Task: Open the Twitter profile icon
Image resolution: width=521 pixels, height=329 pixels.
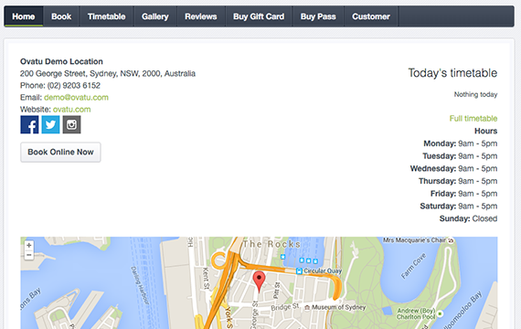Action: click(50, 124)
